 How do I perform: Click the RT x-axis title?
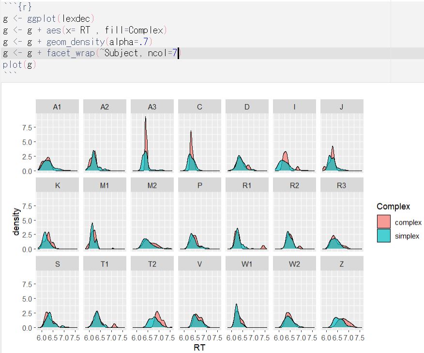[199, 347]
